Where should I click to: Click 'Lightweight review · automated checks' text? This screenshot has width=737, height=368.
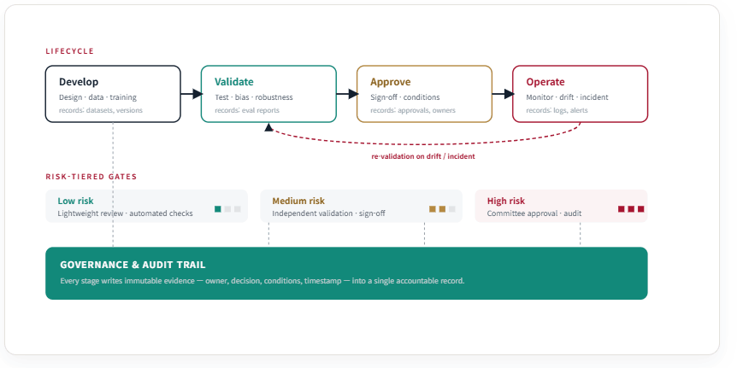click(125, 213)
